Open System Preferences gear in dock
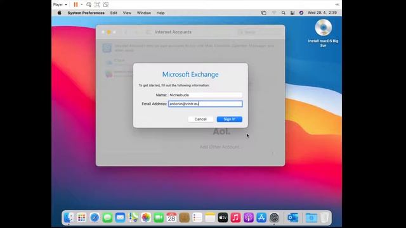The image size is (406, 228). click(x=274, y=218)
